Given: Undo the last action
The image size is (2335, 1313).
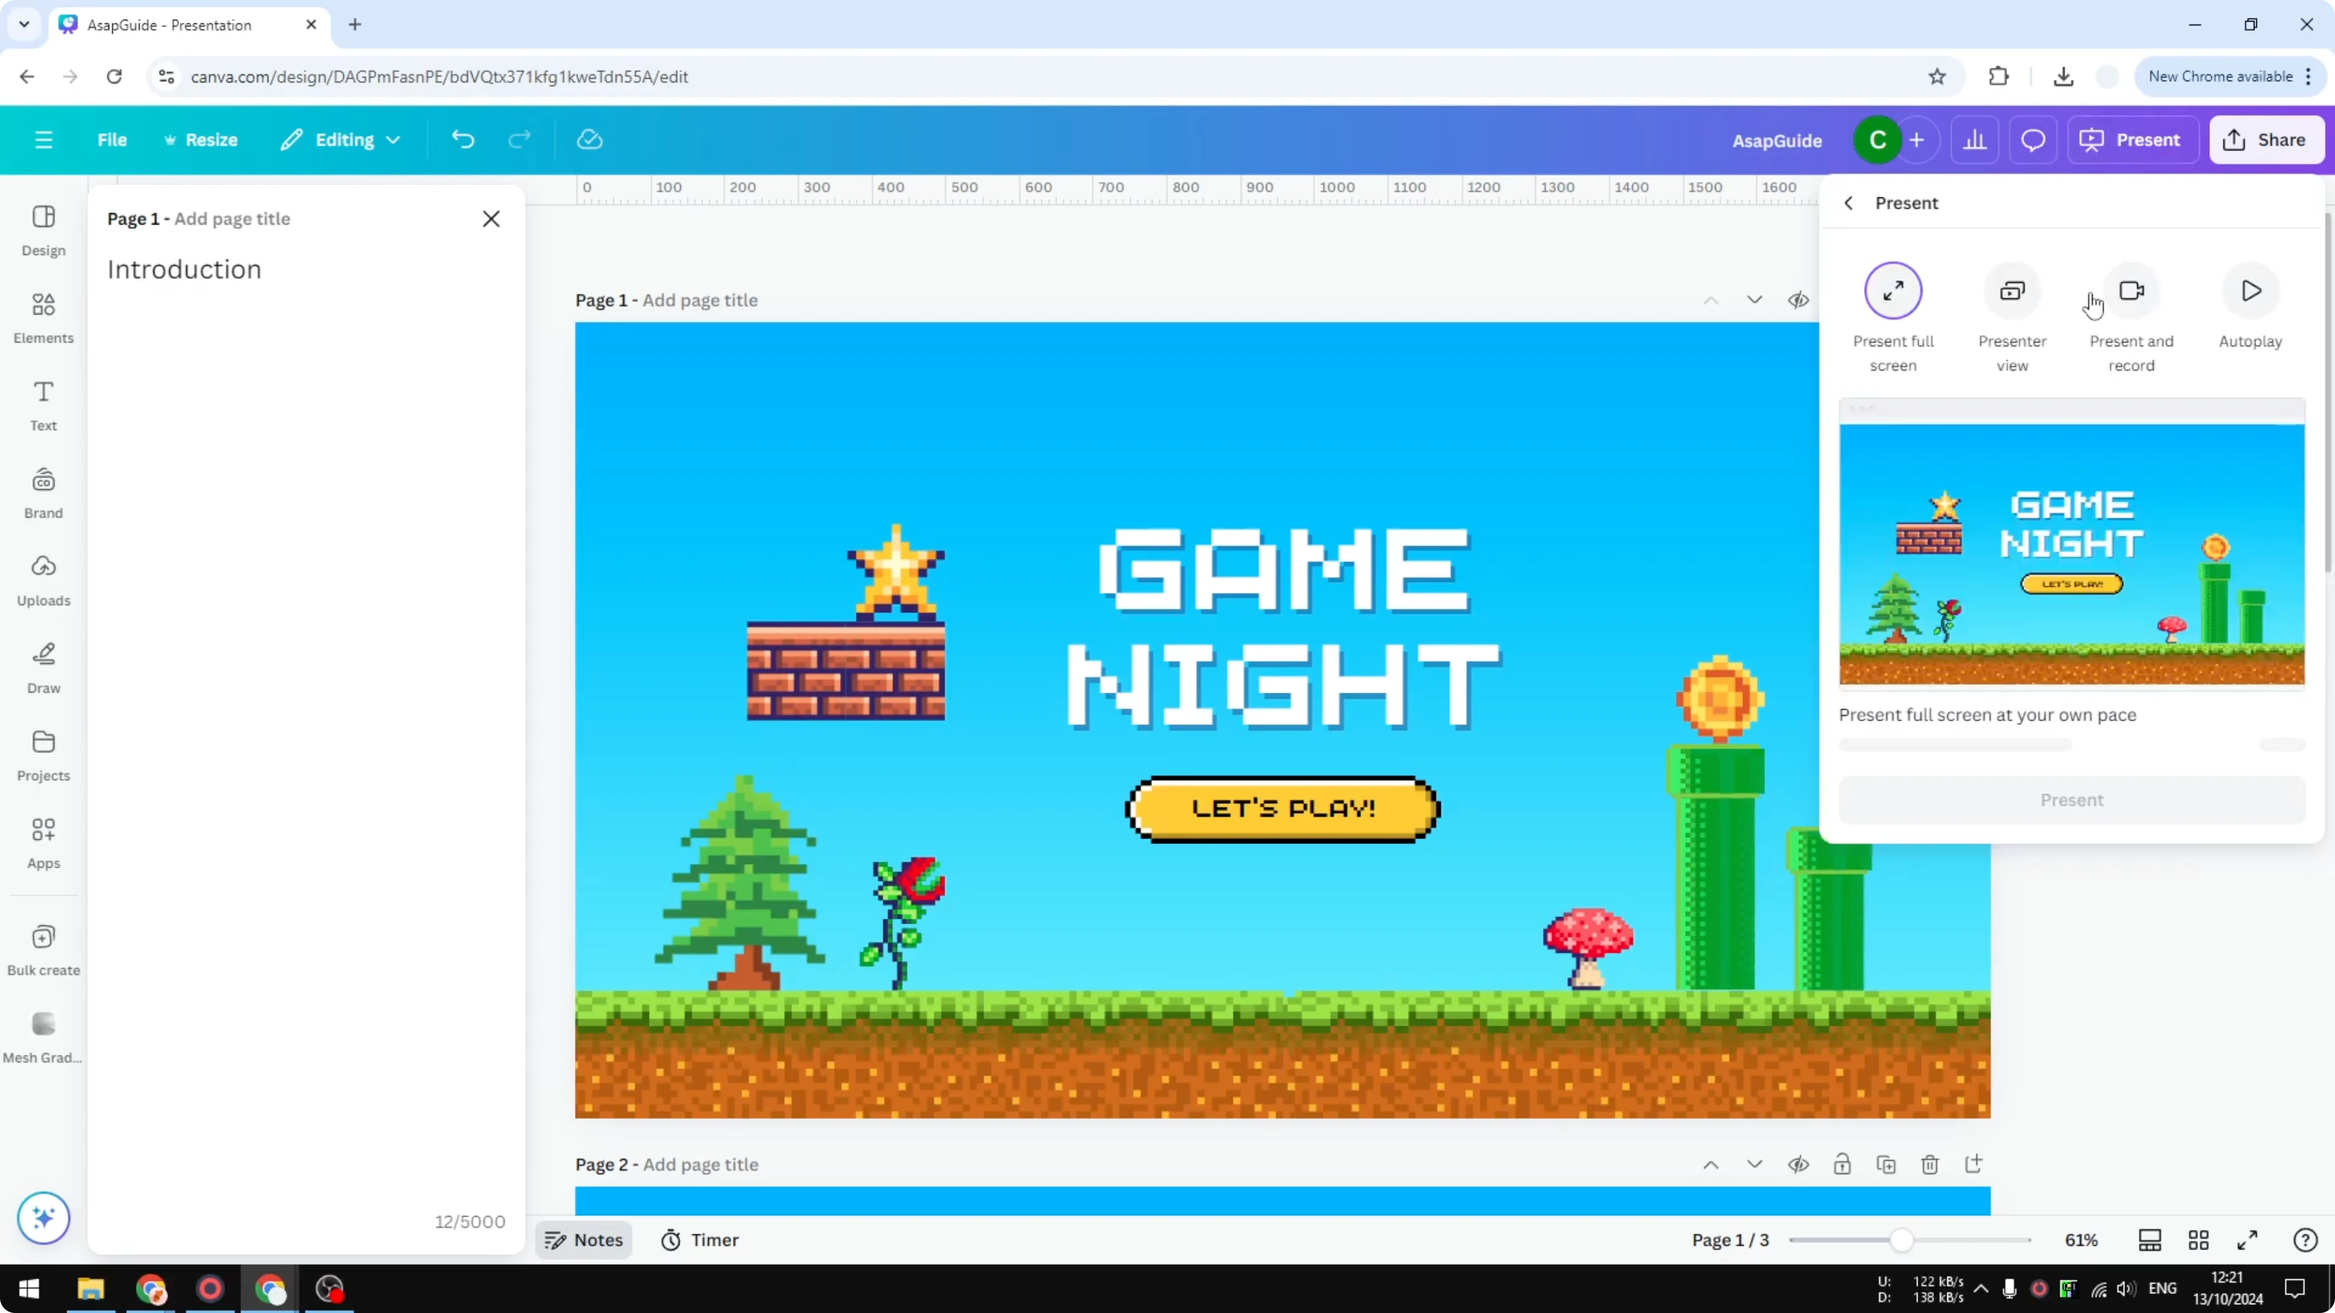Looking at the screenshot, I should [463, 140].
